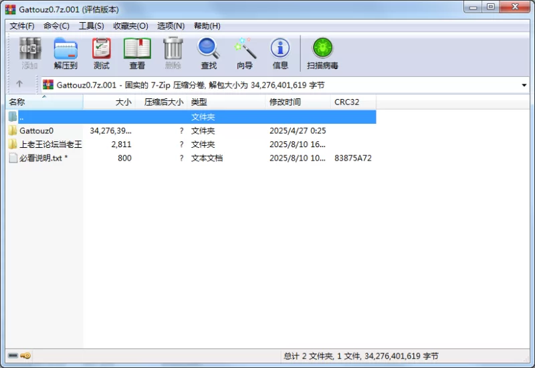This screenshot has height=368, width=535.
Task: Open the 帮助(H) menu
Action: 207,26
